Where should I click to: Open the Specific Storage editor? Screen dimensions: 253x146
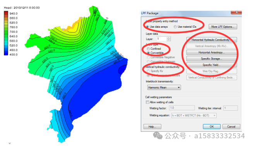pyautogui.click(x=212, y=59)
